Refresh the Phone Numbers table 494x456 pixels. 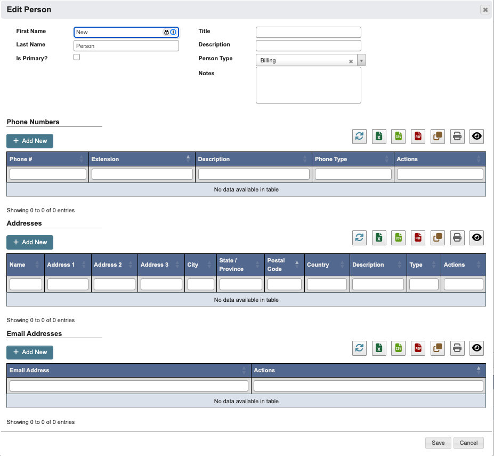[x=359, y=137]
